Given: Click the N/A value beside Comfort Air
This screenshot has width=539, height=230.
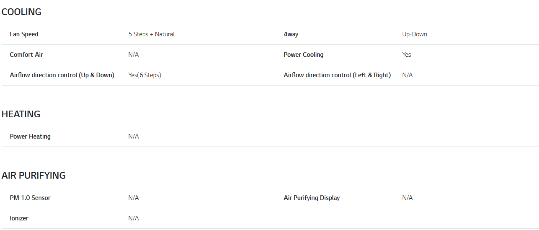Looking at the screenshot, I should click(x=134, y=55).
